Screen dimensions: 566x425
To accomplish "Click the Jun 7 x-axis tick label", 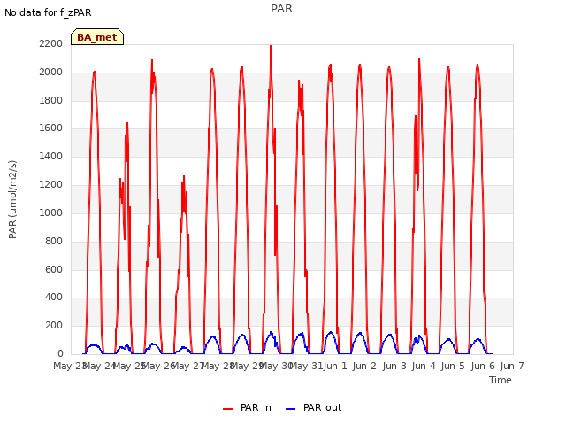I will pyautogui.click(x=512, y=366).
